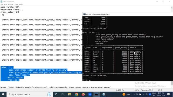Open the Format menu in Notepad
The height and width of the screenshot is (97, 173).
click(11, 5)
